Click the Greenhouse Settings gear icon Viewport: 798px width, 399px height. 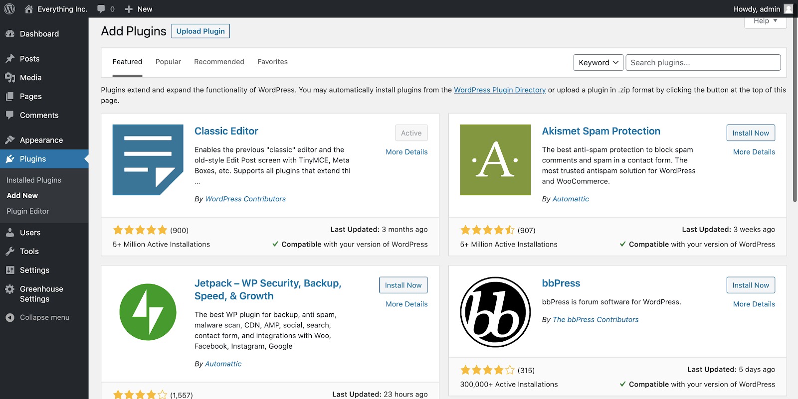point(10,289)
